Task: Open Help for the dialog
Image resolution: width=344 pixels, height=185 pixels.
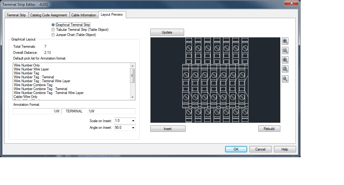Action: tap(285, 149)
